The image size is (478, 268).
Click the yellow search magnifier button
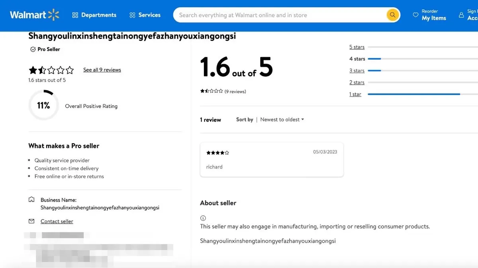click(392, 15)
